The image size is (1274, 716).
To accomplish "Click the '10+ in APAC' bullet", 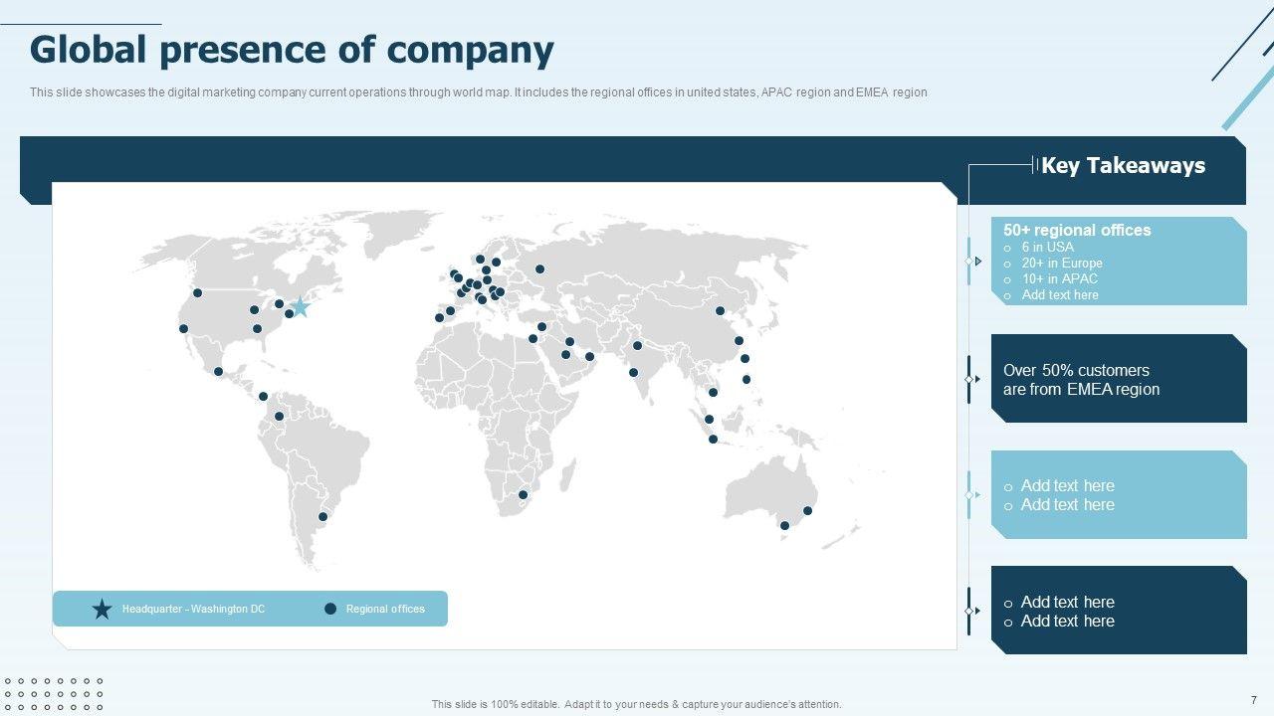I will pos(1060,278).
